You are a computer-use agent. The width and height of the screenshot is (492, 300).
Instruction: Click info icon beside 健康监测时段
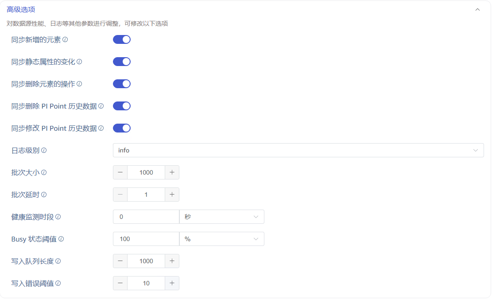point(58,217)
